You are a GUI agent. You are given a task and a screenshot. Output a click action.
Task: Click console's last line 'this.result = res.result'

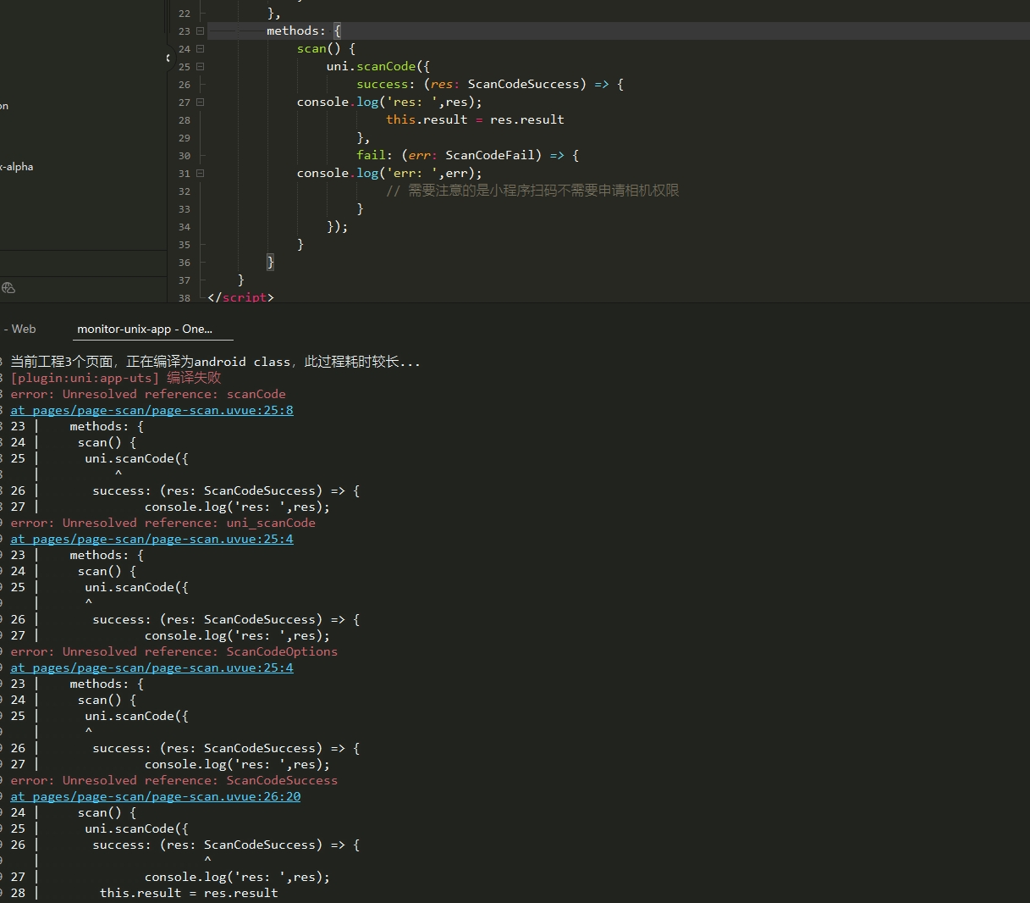click(189, 893)
